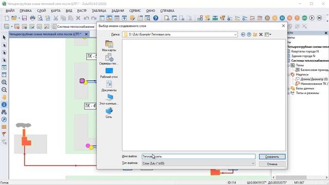Screen dimensions: 329x185
Task: Close the layer name dialog
Action: 283,26
